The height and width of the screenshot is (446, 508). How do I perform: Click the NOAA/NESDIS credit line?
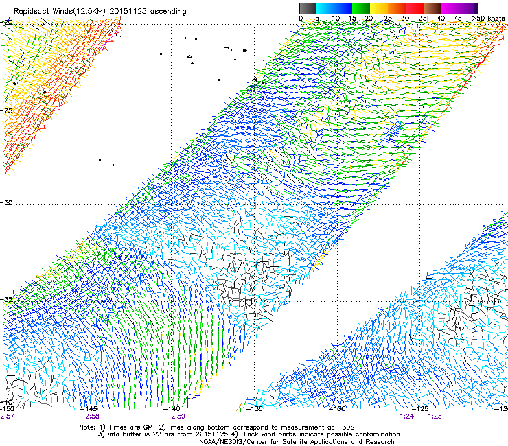(x=297, y=442)
